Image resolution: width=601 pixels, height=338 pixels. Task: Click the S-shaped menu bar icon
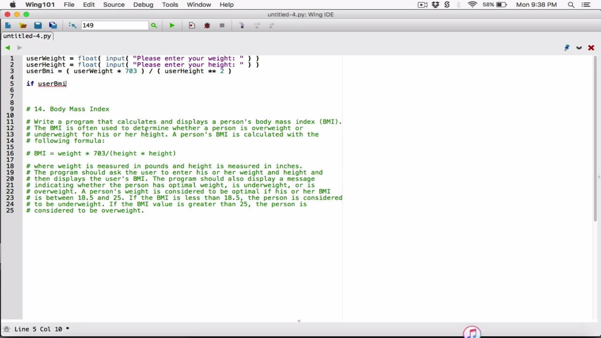tap(447, 5)
